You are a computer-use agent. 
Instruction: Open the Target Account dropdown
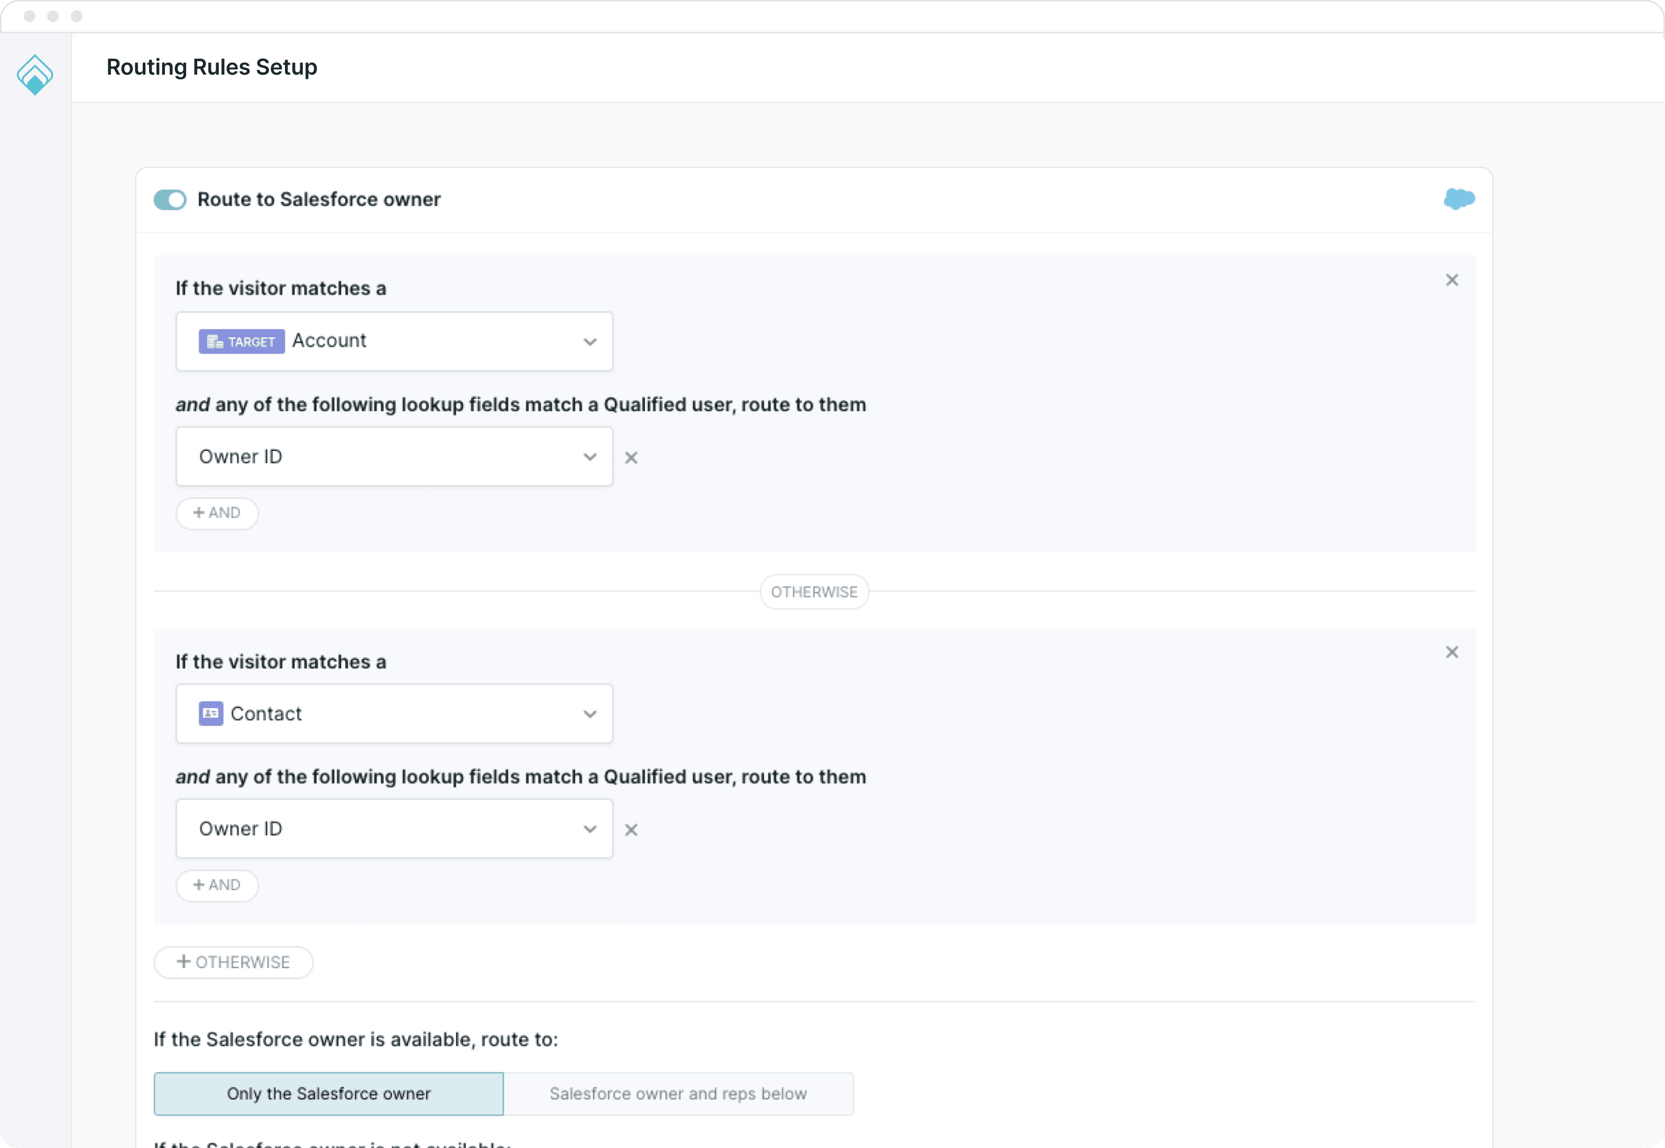click(394, 341)
